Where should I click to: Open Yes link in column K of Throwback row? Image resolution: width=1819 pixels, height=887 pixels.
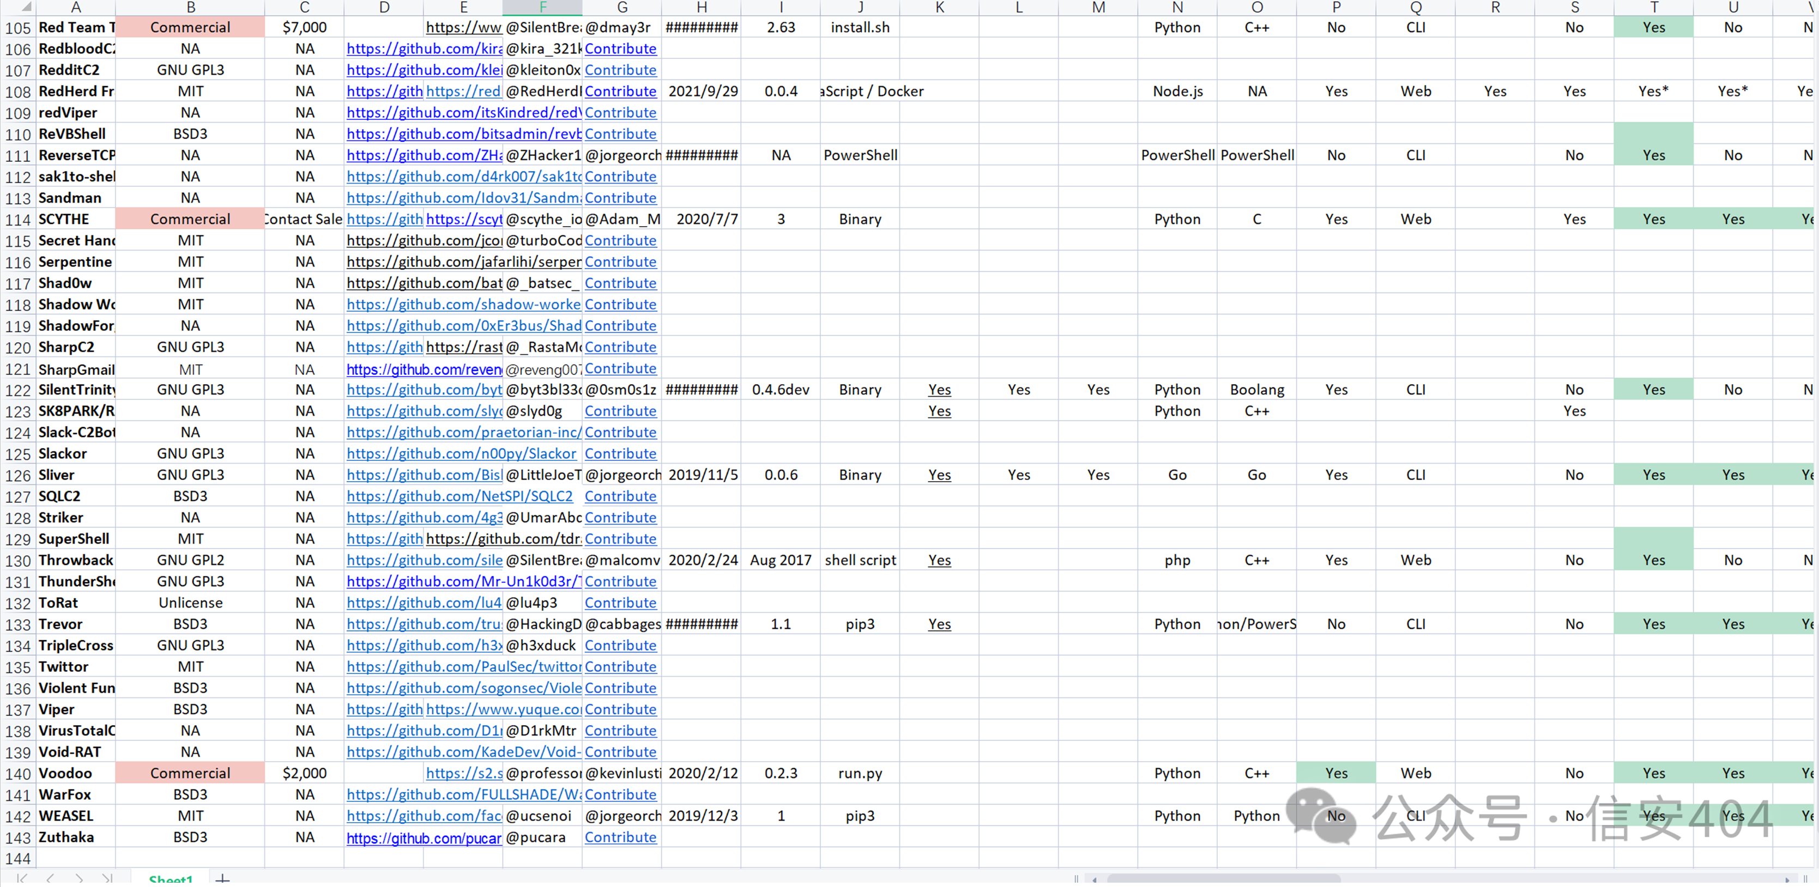tap(939, 560)
